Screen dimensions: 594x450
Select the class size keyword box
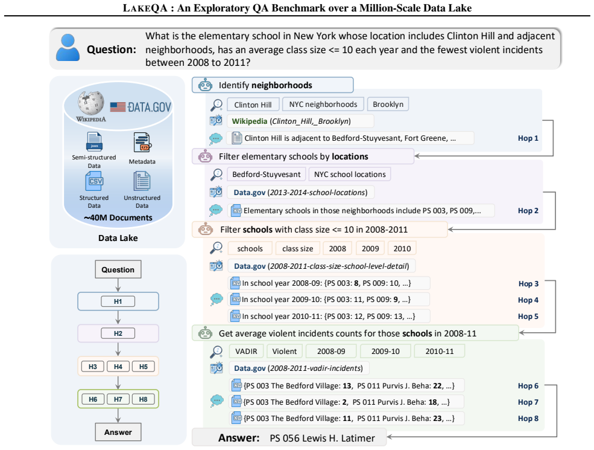[297, 248]
